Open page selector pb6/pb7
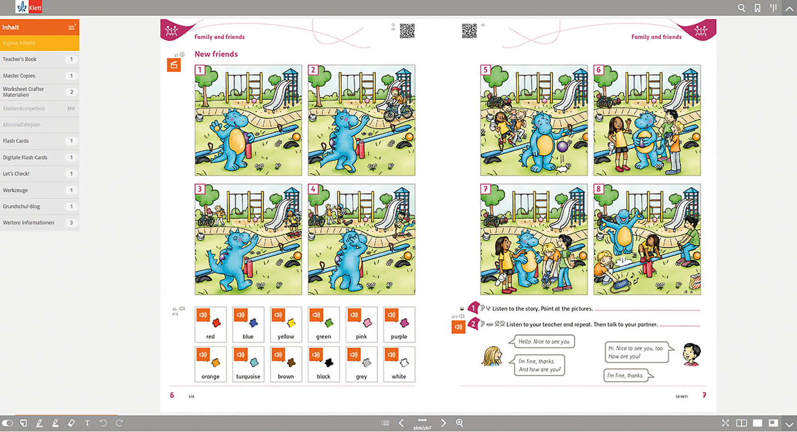Viewport: 797px width, 432px height. (422, 424)
